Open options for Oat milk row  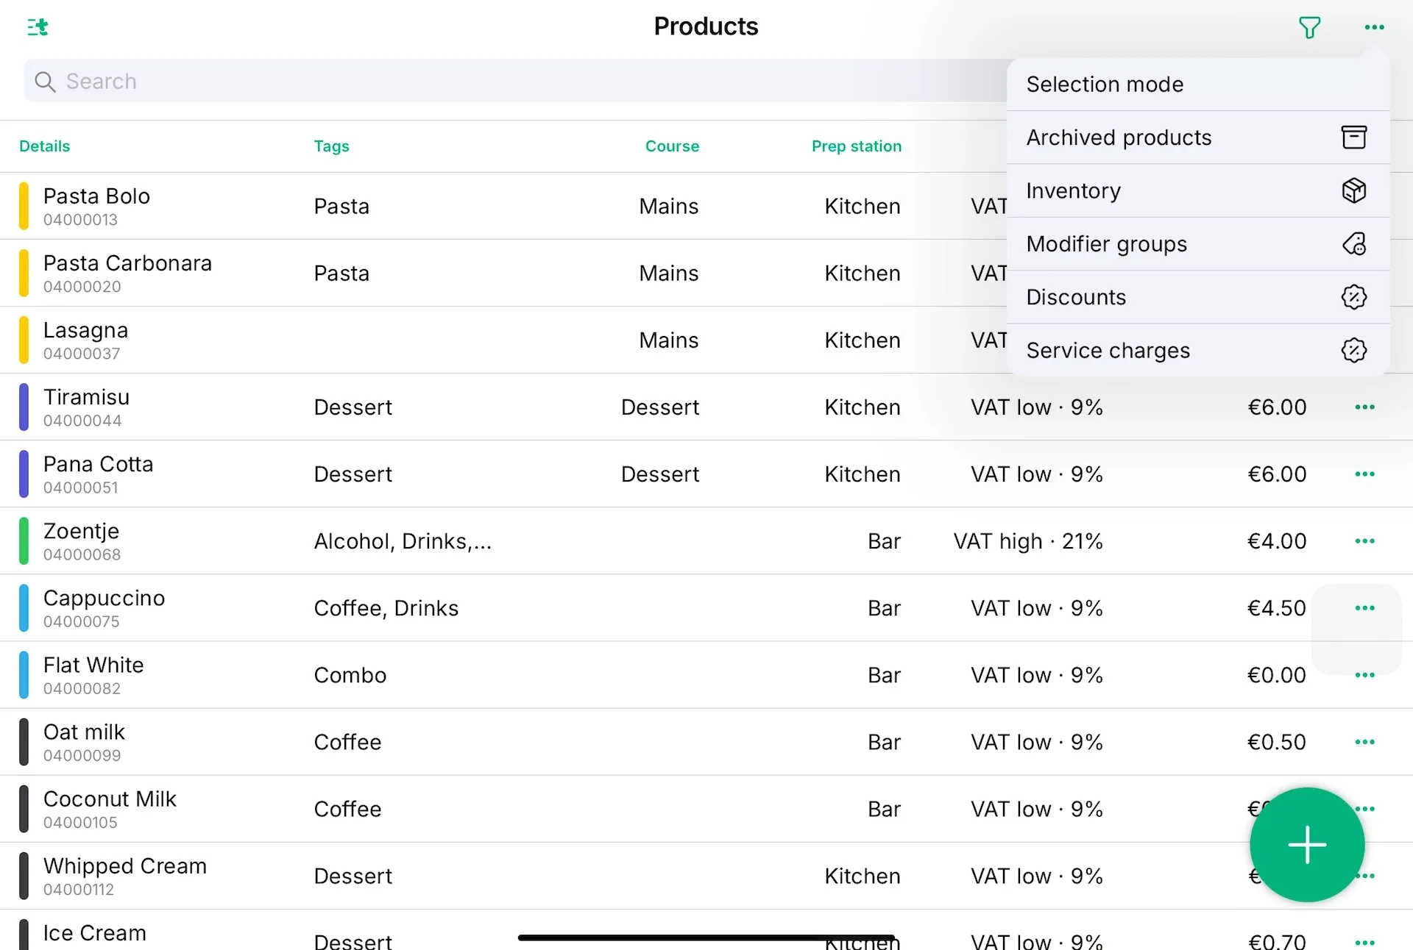1364,742
